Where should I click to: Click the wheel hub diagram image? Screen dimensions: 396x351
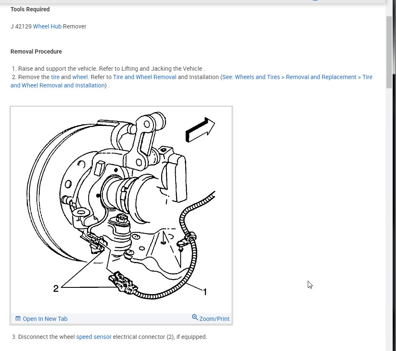(121, 210)
